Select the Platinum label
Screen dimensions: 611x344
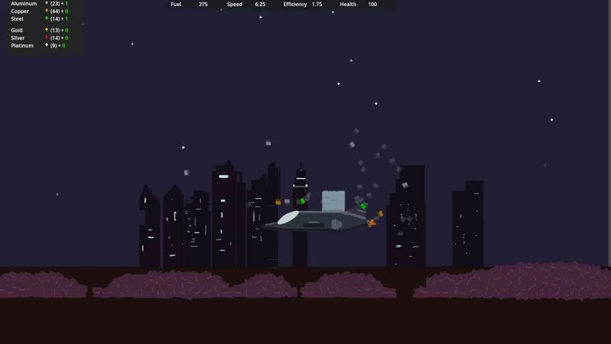[x=22, y=46]
